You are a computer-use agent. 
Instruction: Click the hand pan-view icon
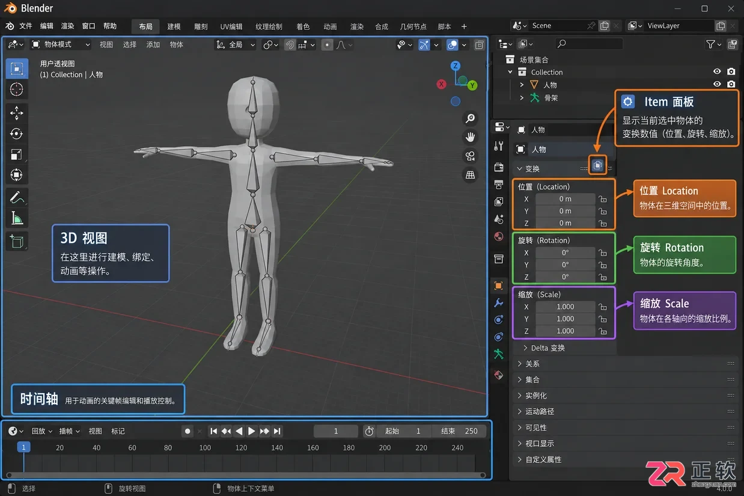click(471, 137)
